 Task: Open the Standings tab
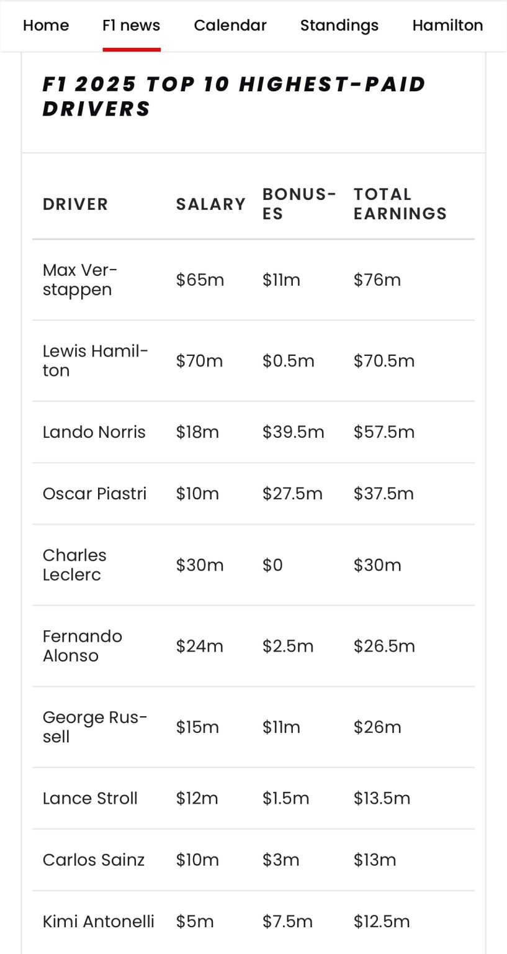[x=339, y=25]
